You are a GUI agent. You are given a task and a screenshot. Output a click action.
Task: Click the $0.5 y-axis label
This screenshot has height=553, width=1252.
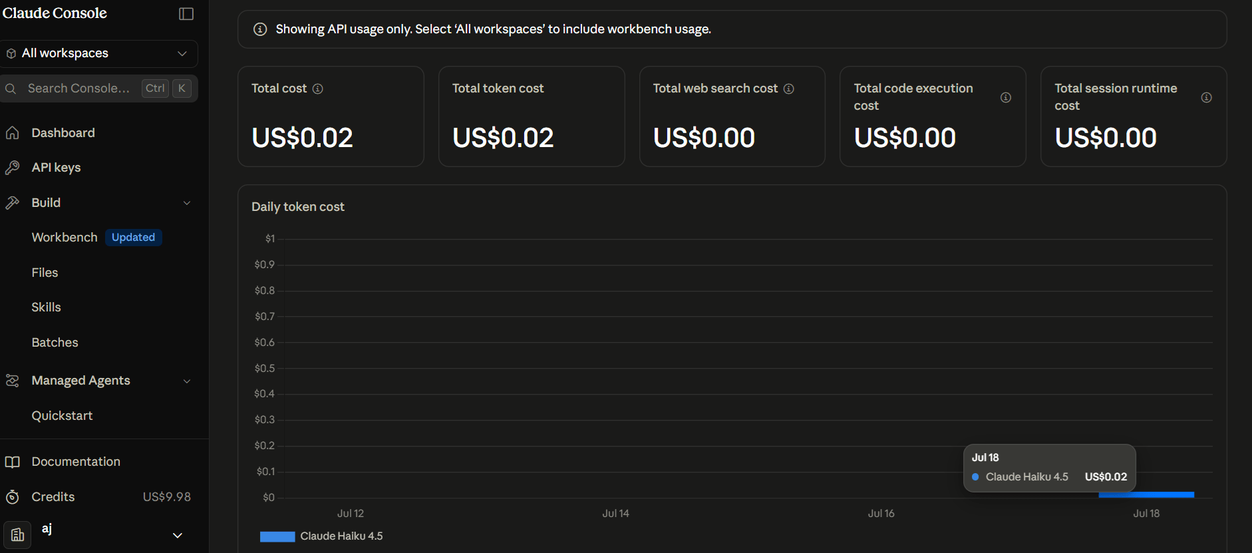265,369
